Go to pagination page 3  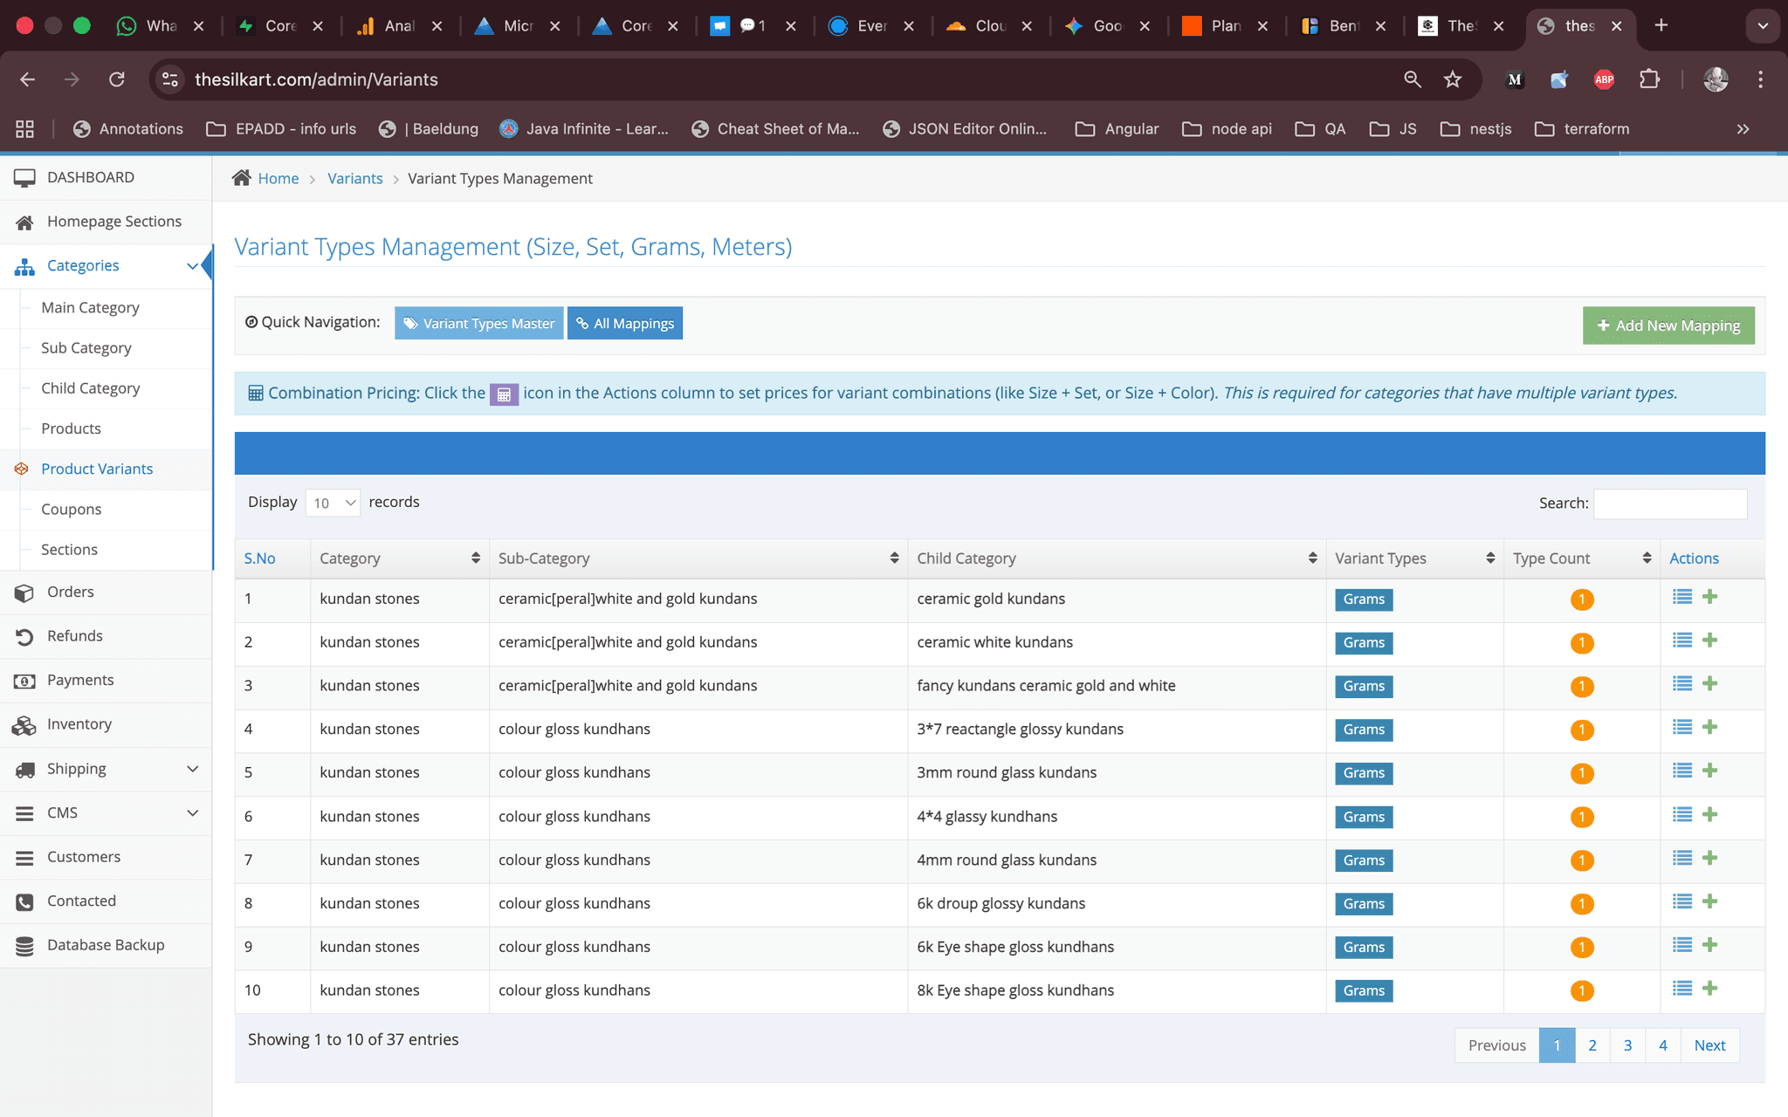pos(1627,1045)
